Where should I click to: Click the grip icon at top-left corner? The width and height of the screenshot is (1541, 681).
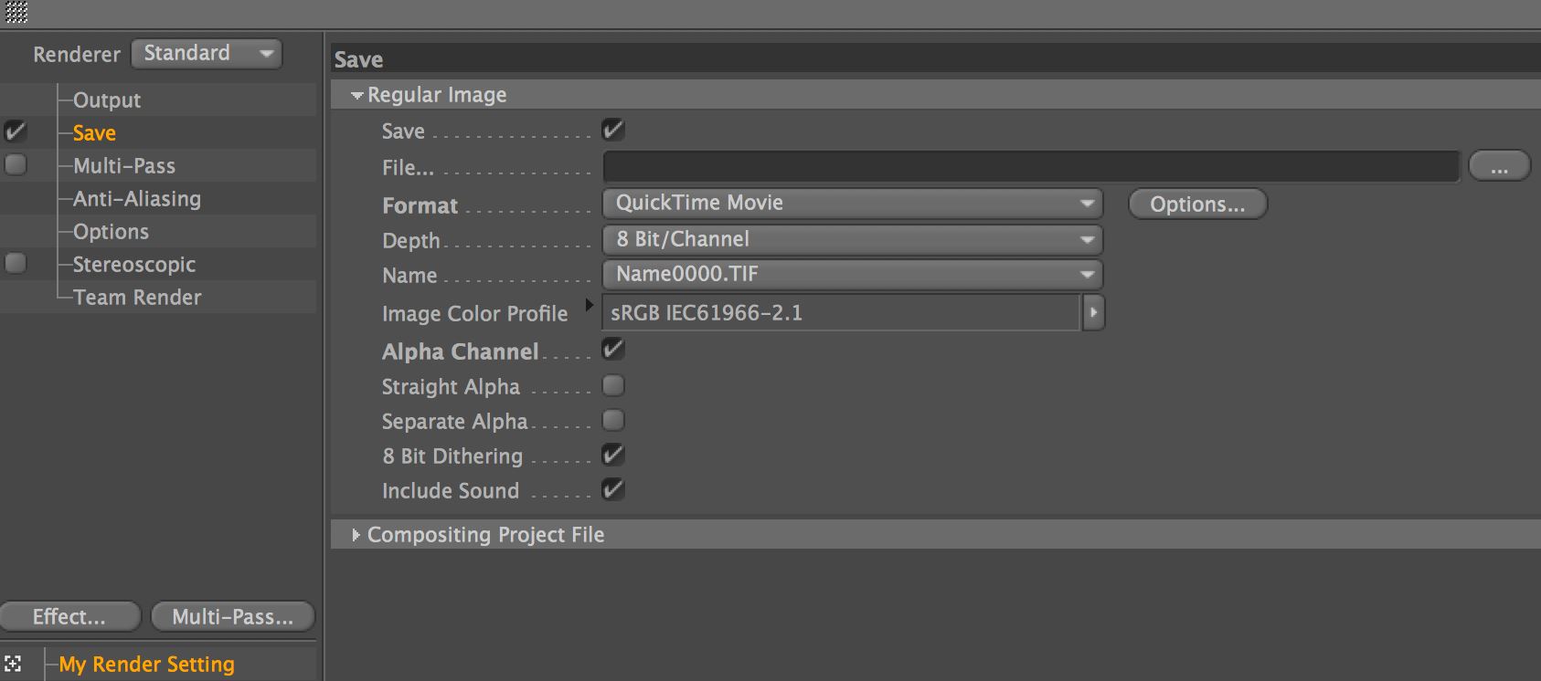tap(16, 12)
